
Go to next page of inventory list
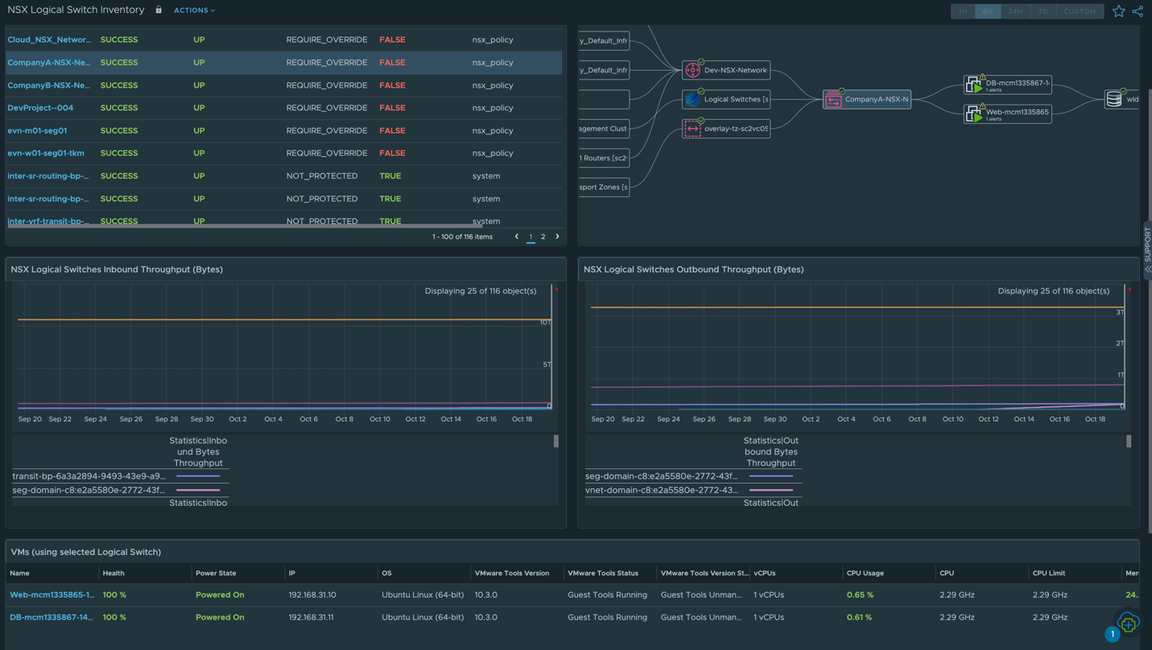tap(557, 237)
